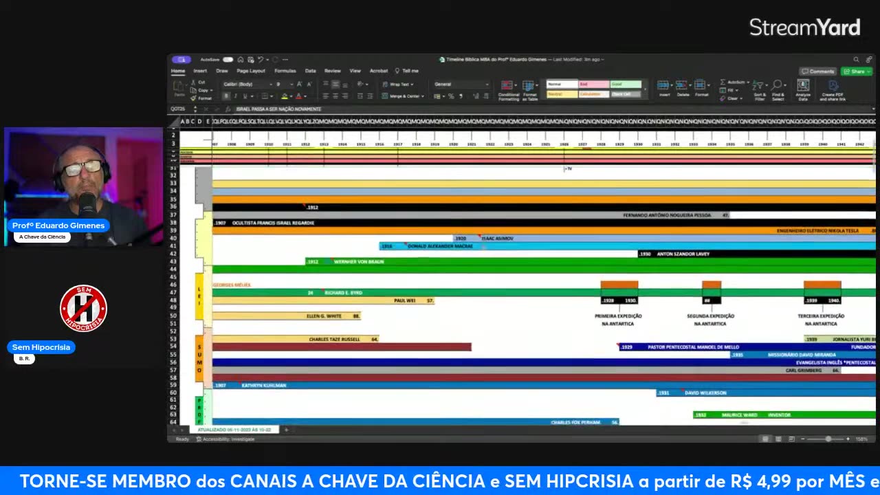Toggle middle vertical alignment icon
This screenshot has width=880, height=495.
(335, 84)
